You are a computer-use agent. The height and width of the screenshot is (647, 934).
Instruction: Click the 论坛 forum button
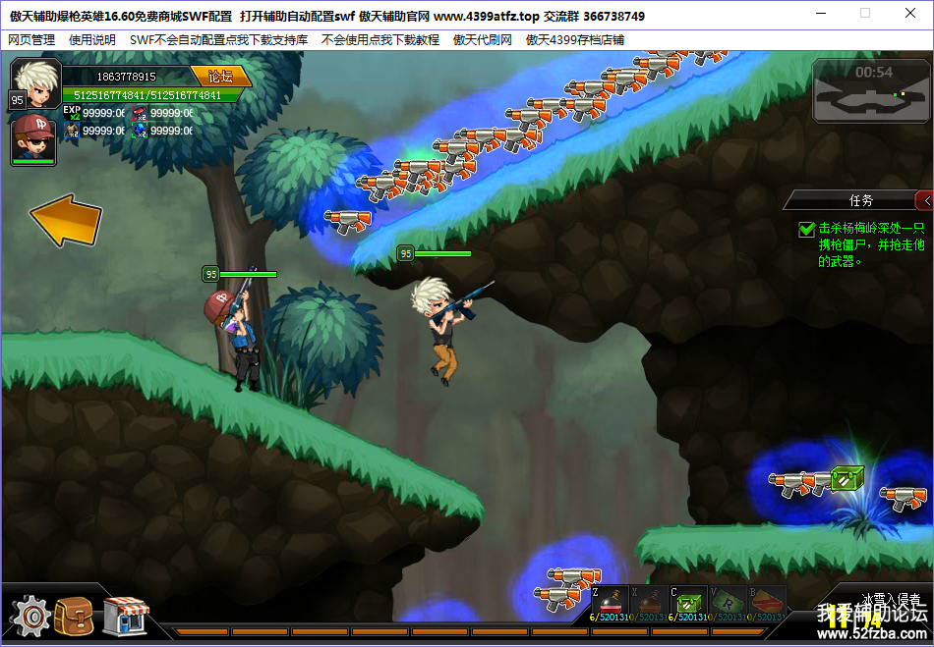[x=220, y=77]
